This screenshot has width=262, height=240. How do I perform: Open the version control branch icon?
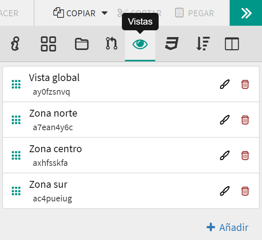tap(111, 44)
